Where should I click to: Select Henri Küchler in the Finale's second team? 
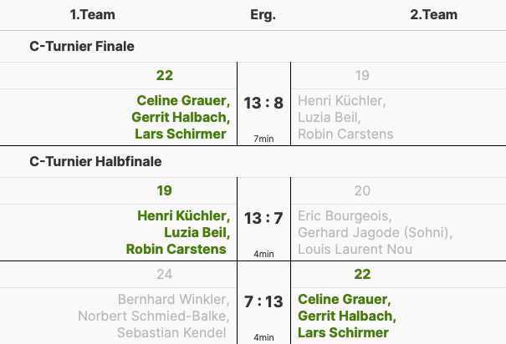click(341, 101)
